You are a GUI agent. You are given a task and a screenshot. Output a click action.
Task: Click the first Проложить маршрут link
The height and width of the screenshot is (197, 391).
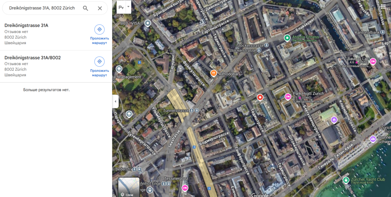pyautogui.click(x=100, y=41)
